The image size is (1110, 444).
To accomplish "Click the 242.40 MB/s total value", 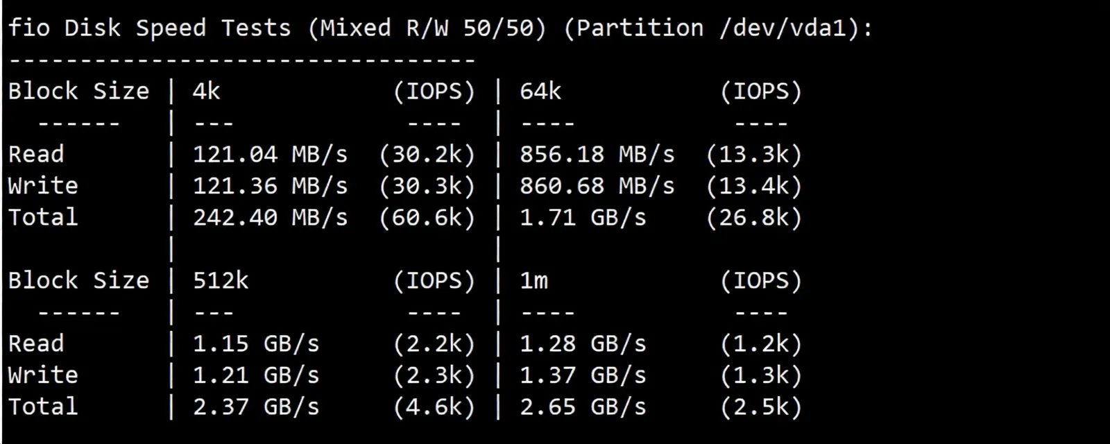I will [270, 218].
